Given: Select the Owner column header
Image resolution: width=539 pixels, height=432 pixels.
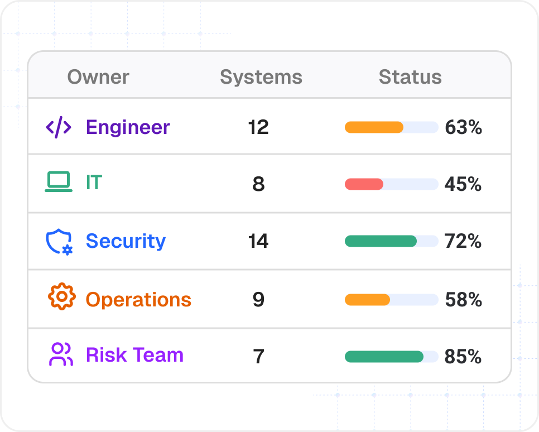Looking at the screenshot, I should (98, 76).
